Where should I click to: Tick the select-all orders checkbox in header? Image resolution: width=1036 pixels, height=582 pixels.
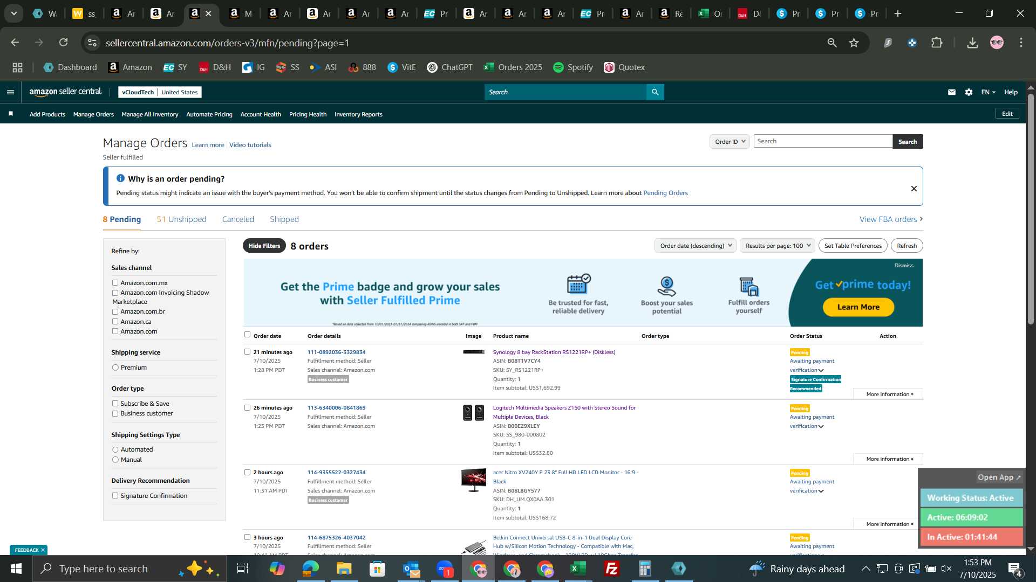click(247, 335)
